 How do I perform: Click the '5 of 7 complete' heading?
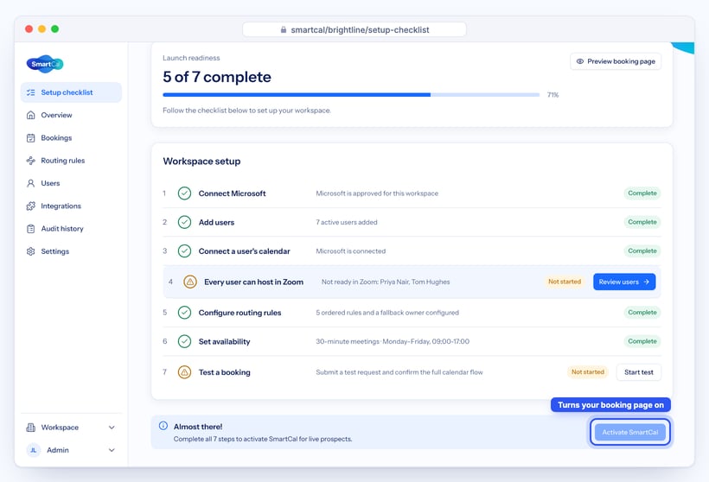pos(216,77)
